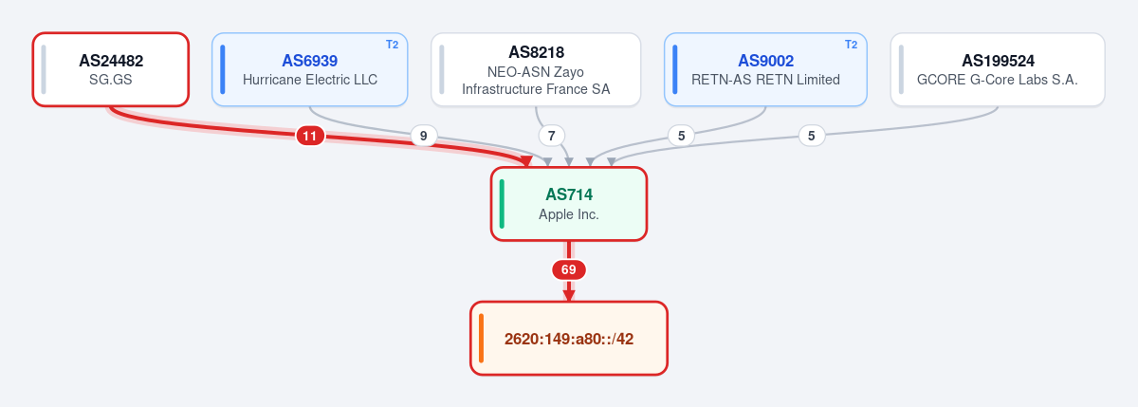
Task: Click the edge count badge labeled 9
Action: pos(424,136)
